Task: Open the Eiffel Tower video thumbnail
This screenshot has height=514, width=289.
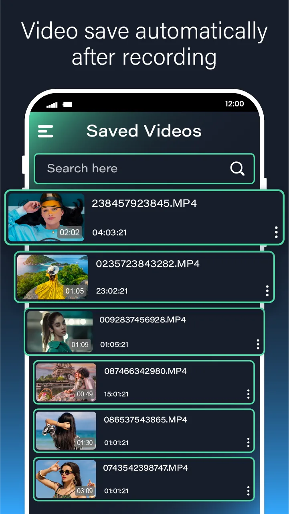Action: coord(66,382)
